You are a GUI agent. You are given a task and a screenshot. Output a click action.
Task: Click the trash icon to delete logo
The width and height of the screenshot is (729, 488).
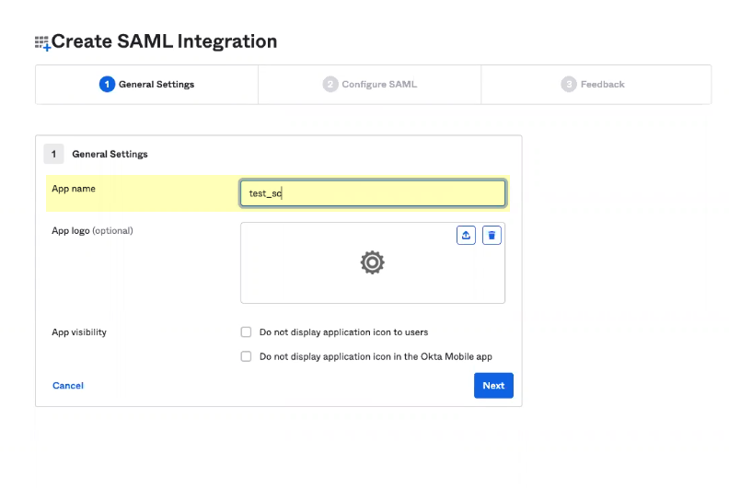[x=492, y=235]
